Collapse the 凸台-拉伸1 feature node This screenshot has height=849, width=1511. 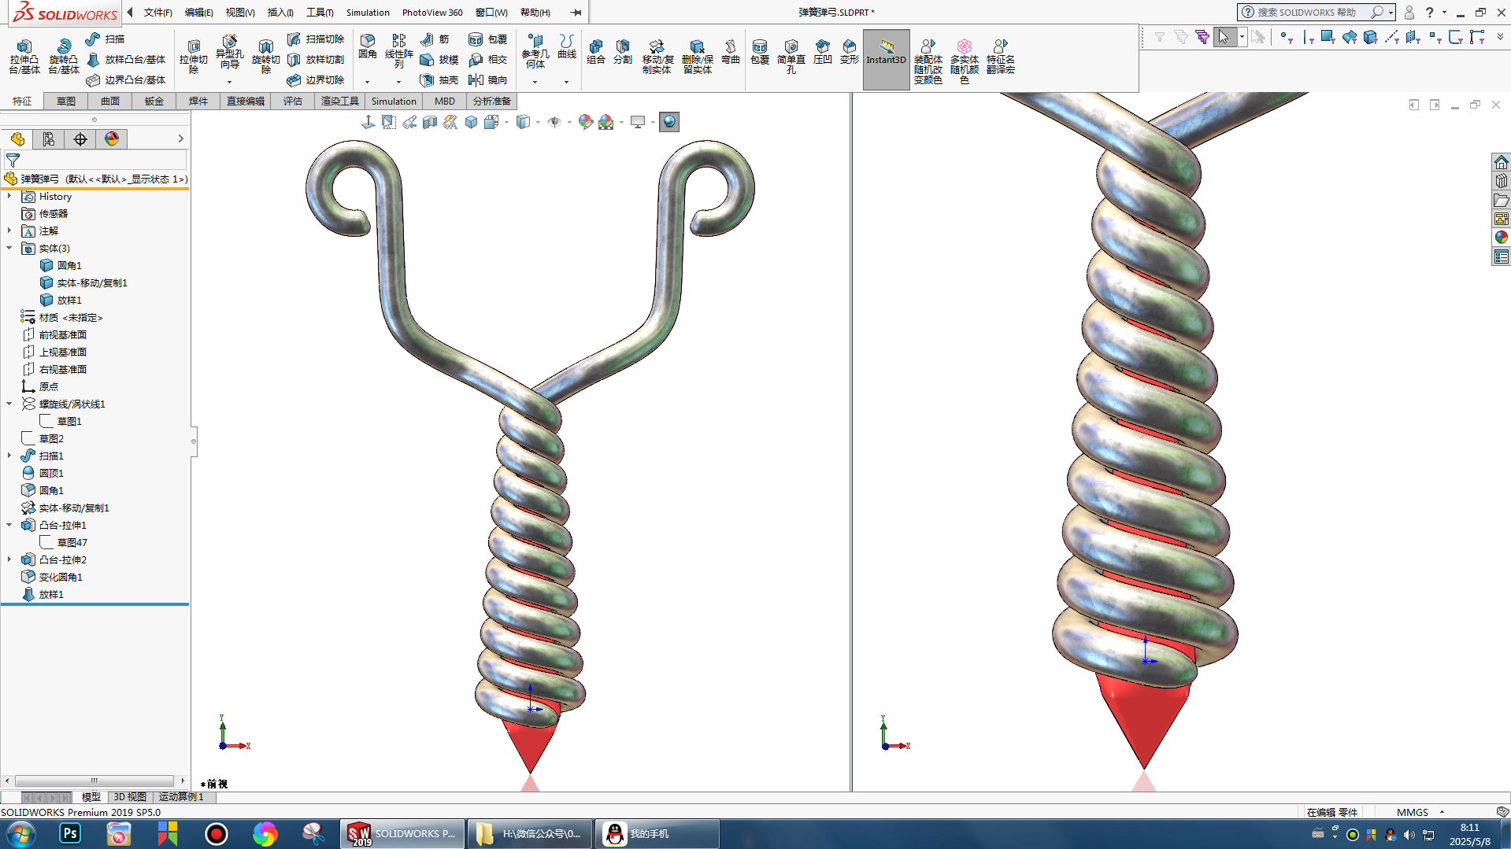click(x=9, y=525)
